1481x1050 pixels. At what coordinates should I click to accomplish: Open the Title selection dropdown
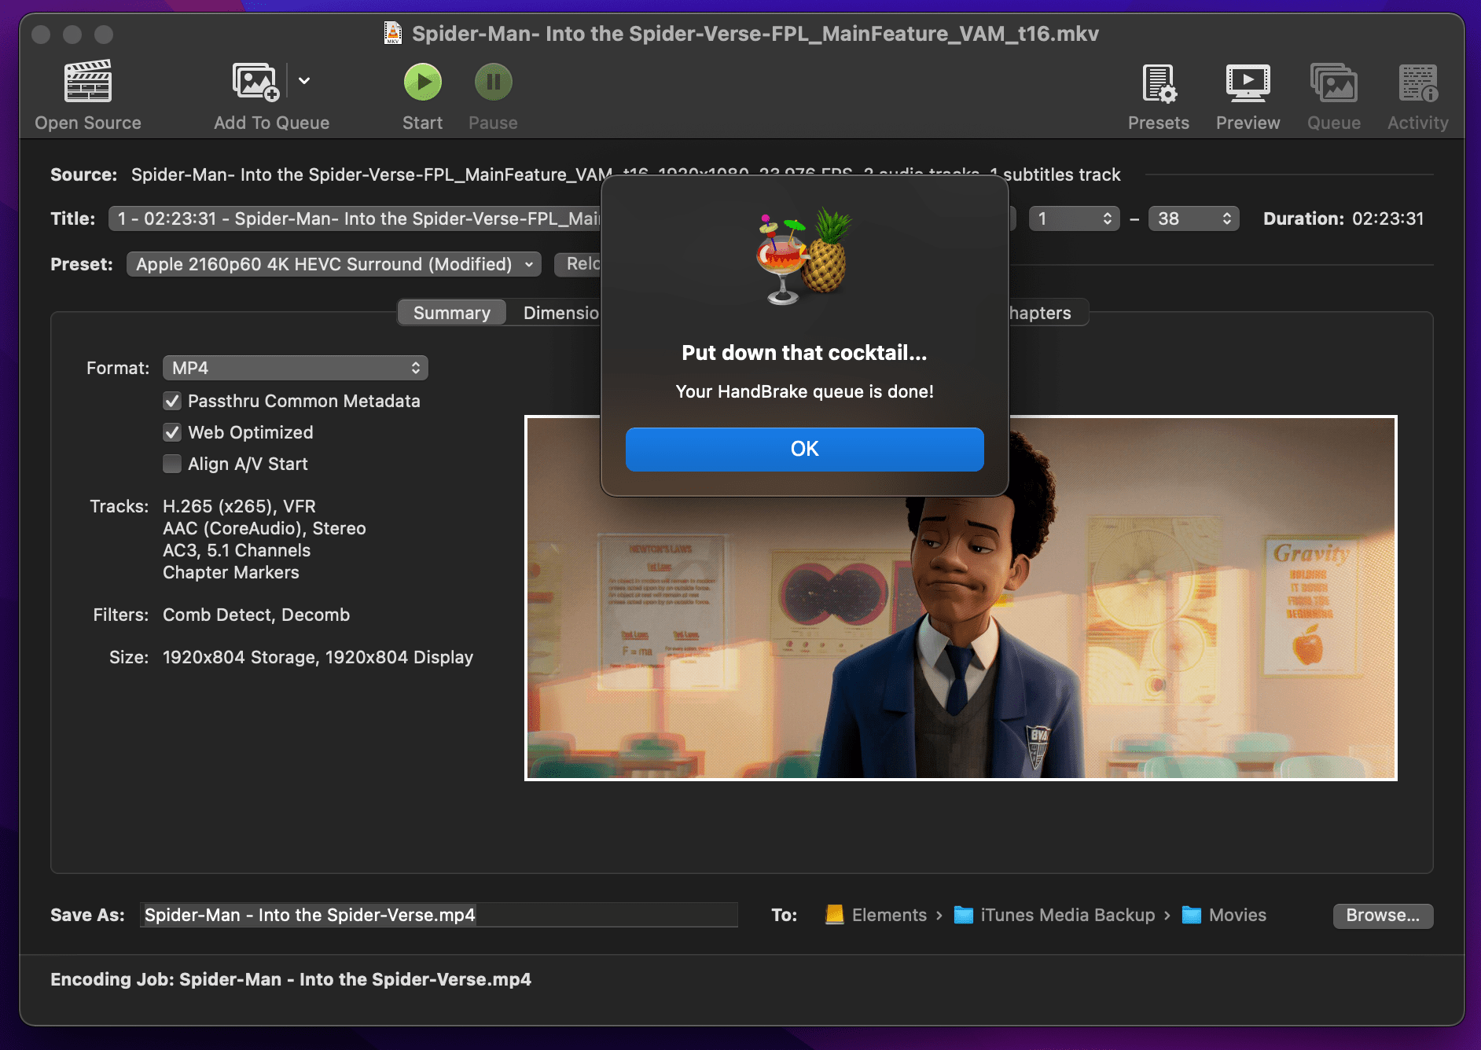coord(355,218)
